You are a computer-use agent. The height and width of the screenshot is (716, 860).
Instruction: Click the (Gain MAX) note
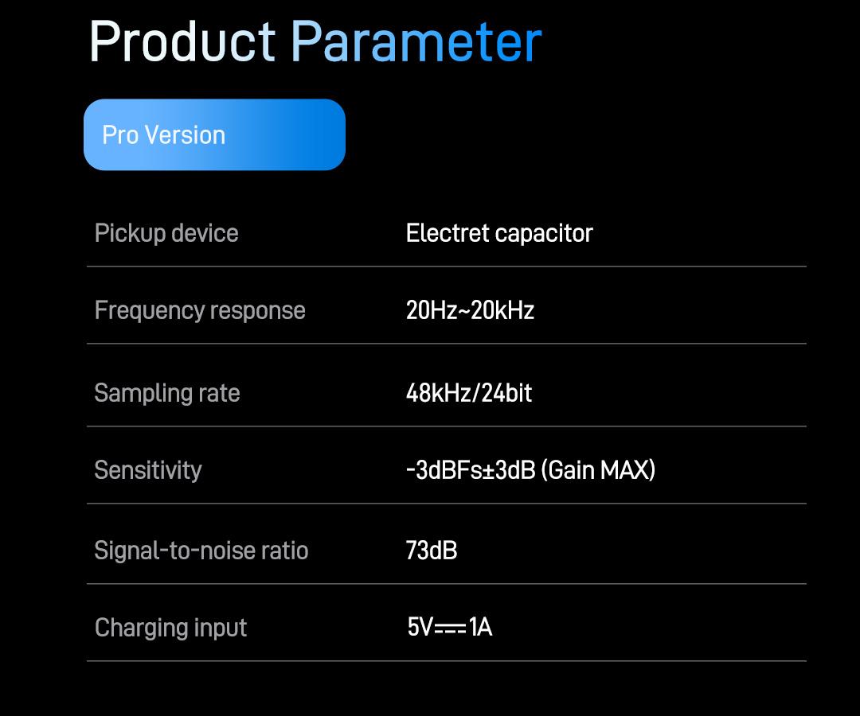pyautogui.click(x=598, y=470)
